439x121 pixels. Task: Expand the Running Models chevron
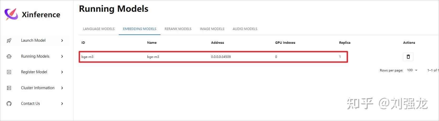pyautogui.click(x=62, y=56)
